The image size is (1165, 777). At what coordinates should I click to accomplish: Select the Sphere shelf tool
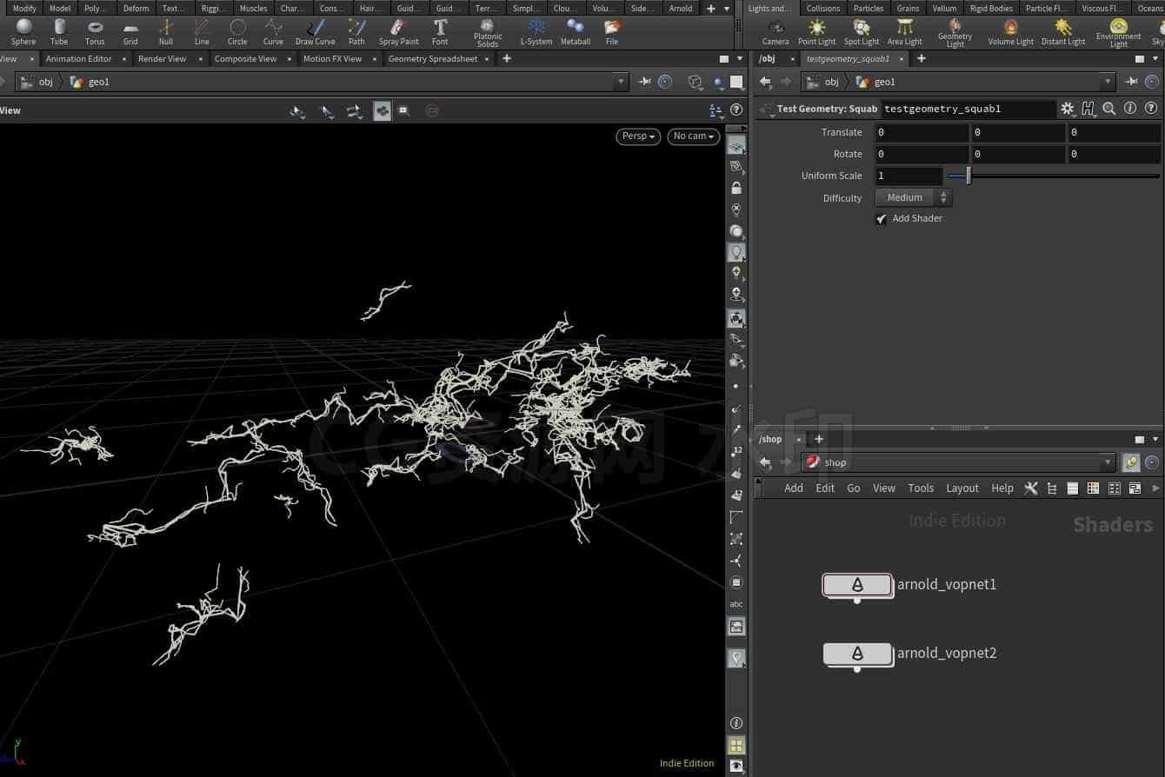23,32
